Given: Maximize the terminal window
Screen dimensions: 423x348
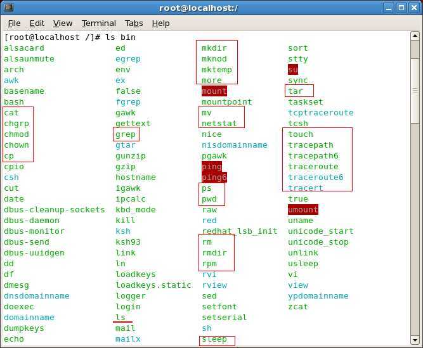Looking at the screenshot, I should click(401, 8).
